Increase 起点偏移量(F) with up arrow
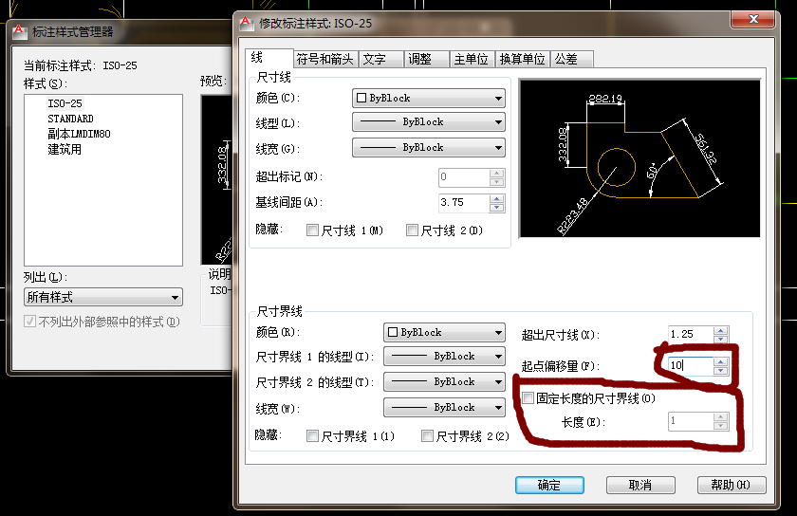Screen dimensions: 797x516 click(721, 362)
